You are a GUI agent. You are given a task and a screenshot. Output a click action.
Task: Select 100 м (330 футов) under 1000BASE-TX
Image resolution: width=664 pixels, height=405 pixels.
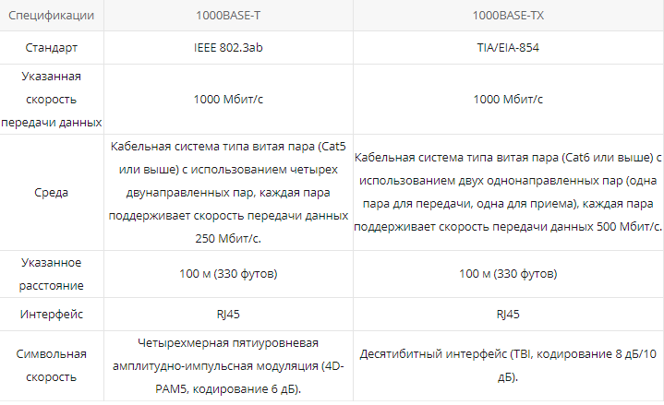tap(508, 274)
